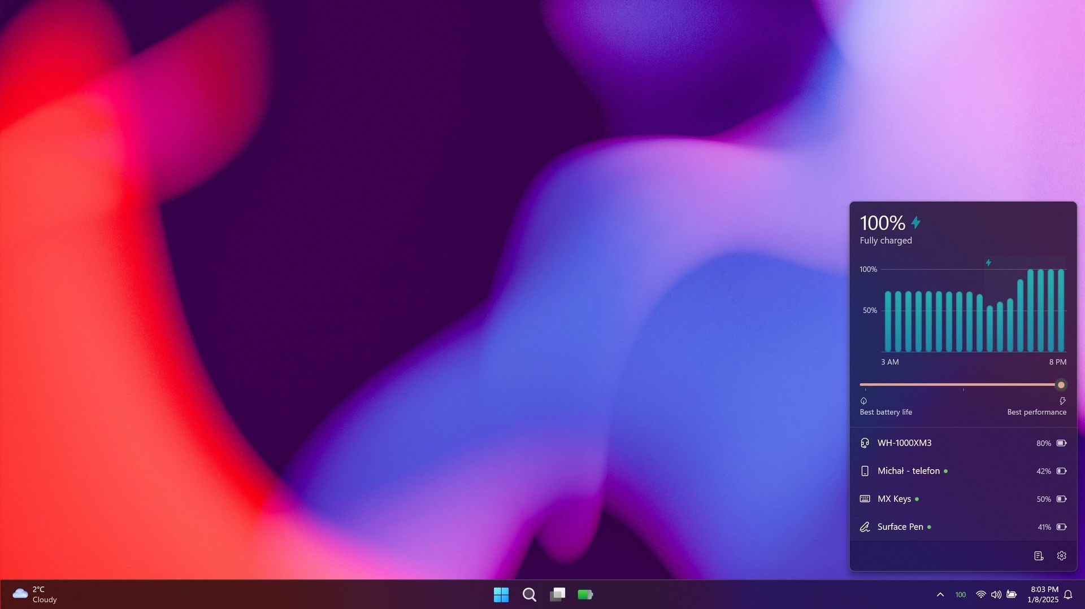Open the Start menu
Screen dimensions: 1085x609
(501, 594)
